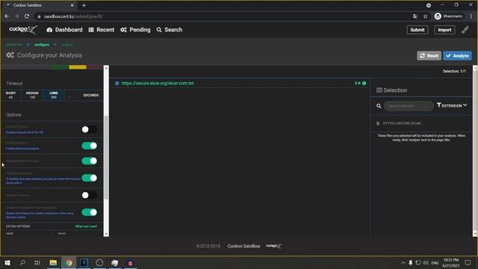This screenshot has width=478, height=269.
Task: Click the HTTPS://SECURE.EICAR... selection item
Action: 403,123
